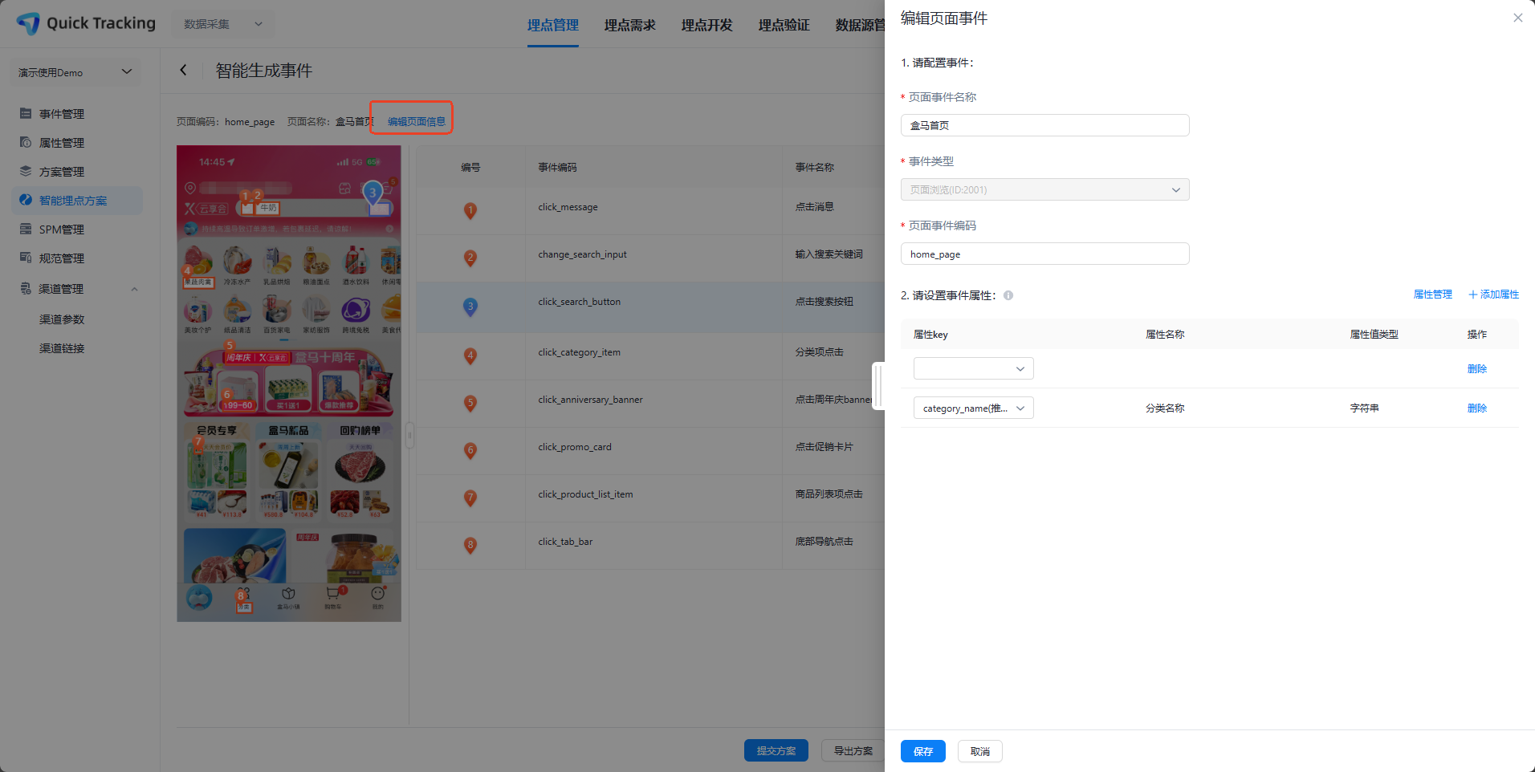Open 渠道链接 submenu item
Viewport: 1535px width, 772px height.
click(62, 348)
